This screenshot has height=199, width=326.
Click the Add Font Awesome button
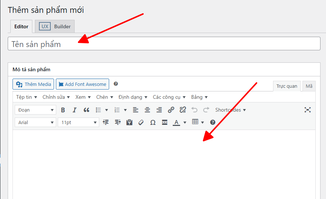click(82, 84)
